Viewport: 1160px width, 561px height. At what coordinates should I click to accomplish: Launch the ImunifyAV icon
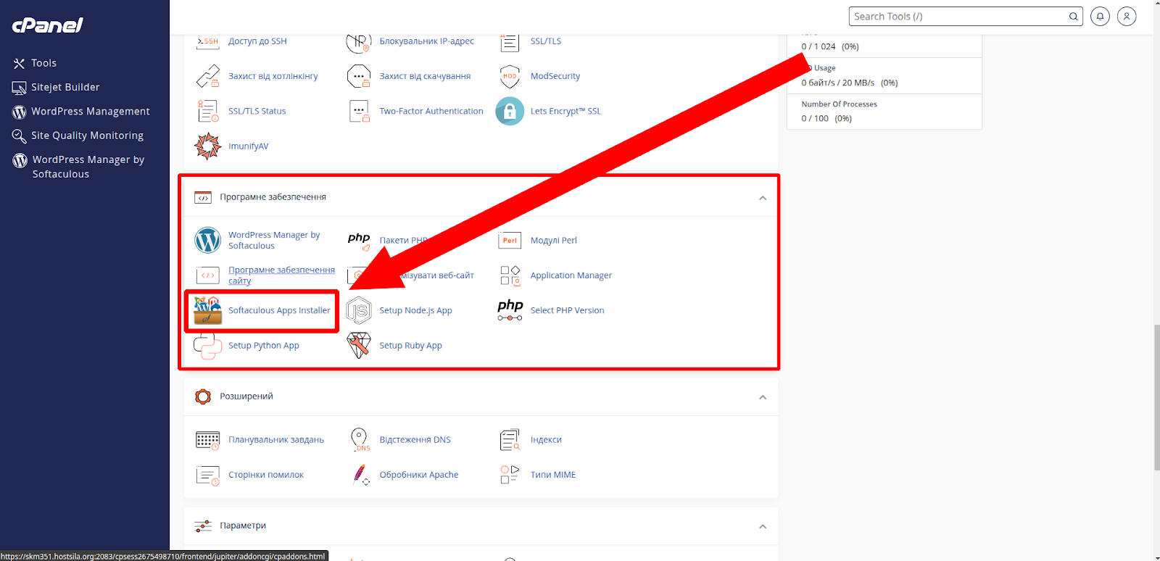coord(207,146)
